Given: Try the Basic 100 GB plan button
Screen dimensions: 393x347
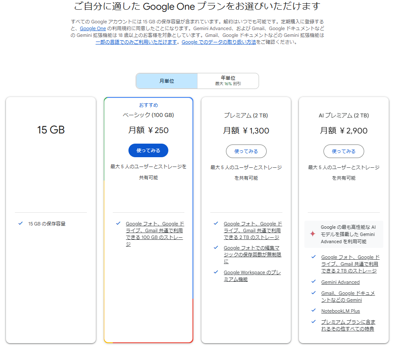Looking at the screenshot, I should point(148,150).
